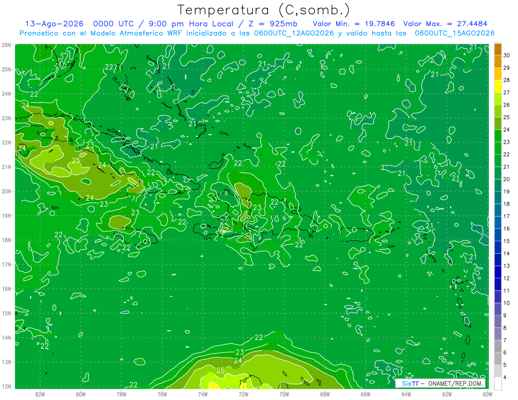Click the orange colorbar segment between 28 and 29

pyautogui.click(x=498, y=74)
